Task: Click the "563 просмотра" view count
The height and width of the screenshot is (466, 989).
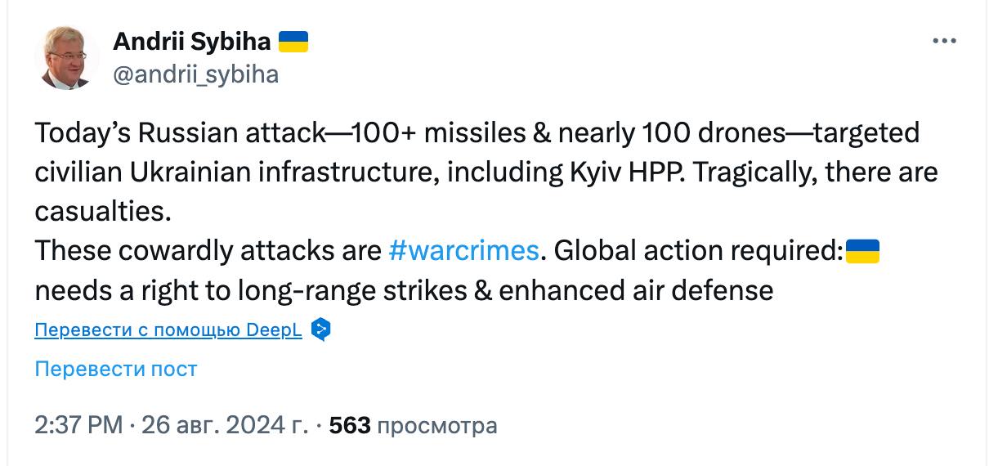Action: [413, 425]
